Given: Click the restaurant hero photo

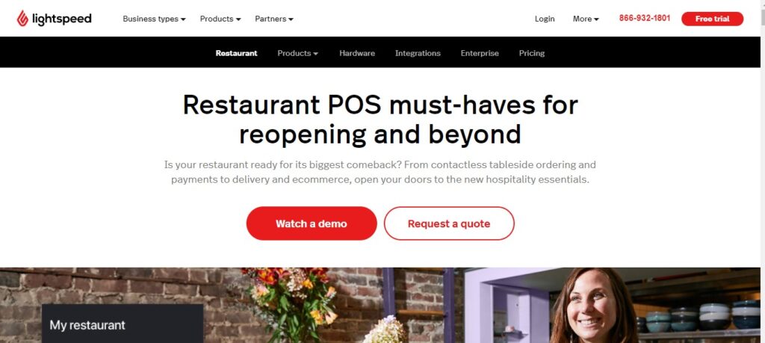Looking at the screenshot, I should (x=380, y=305).
